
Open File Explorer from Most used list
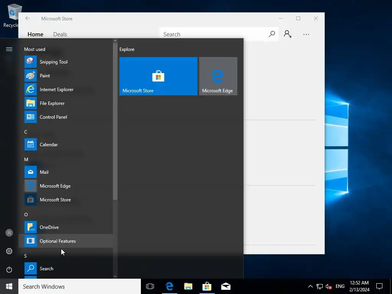pyautogui.click(x=65, y=103)
